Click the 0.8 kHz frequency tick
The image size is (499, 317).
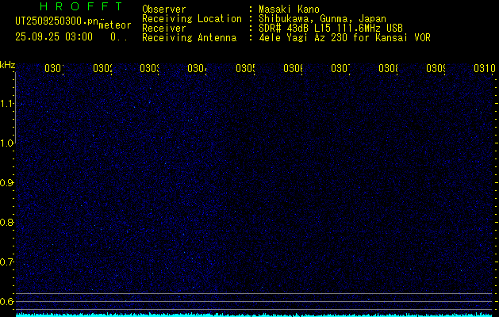click(x=7, y=223)
